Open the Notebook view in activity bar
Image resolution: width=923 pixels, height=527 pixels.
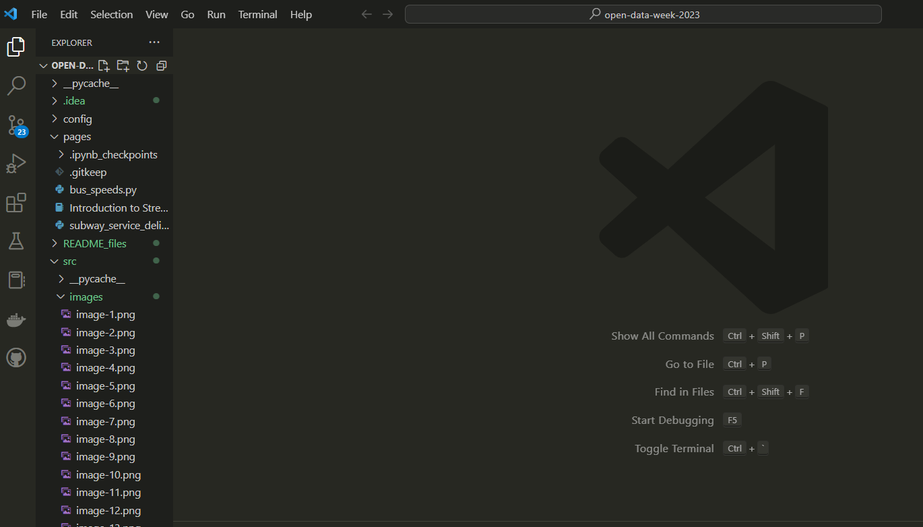[16, 280]
